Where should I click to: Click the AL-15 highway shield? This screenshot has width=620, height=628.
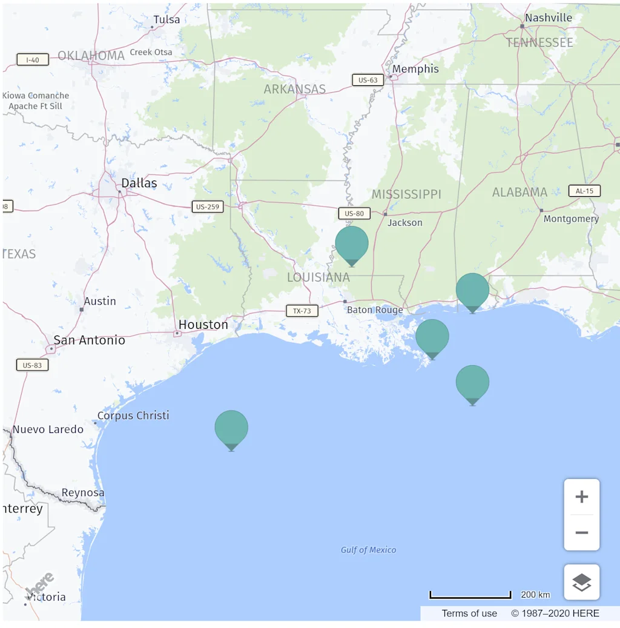(584, 191)
